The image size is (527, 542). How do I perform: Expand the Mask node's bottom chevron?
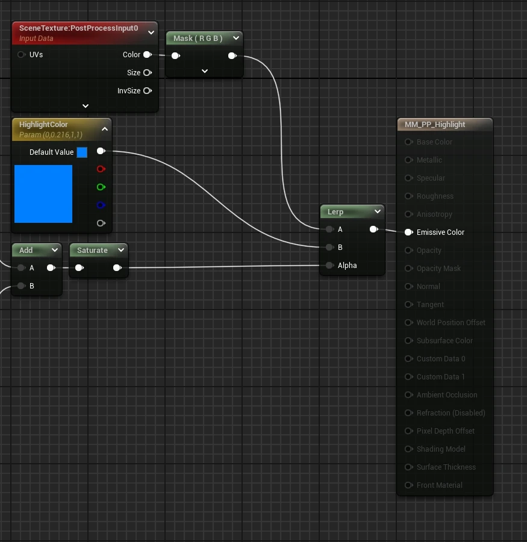(204, 71)
